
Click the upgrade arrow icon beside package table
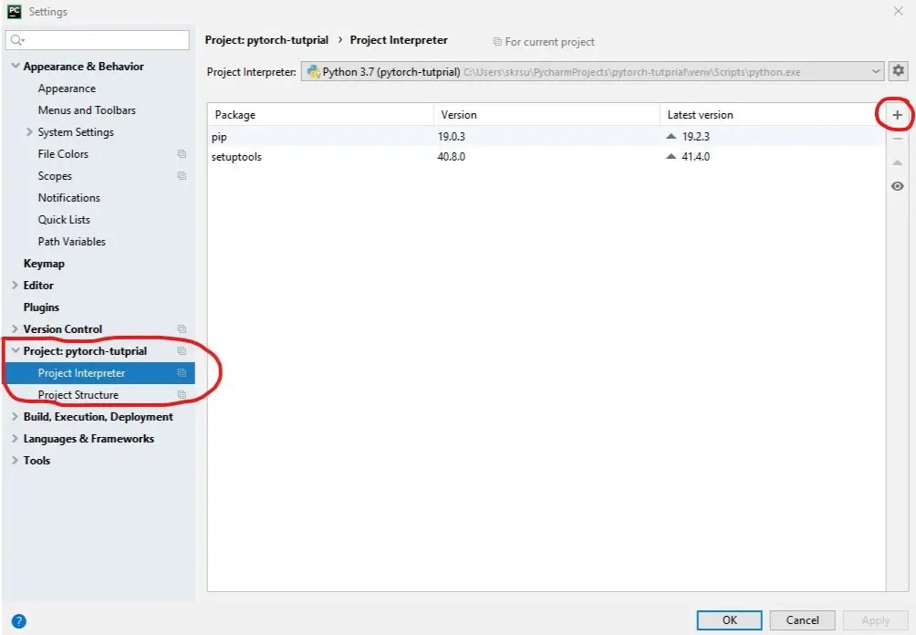tap(897, 162)
